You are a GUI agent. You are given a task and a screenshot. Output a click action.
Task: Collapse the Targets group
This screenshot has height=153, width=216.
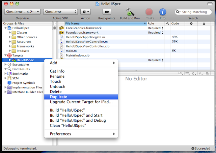(x=5, y=55)
